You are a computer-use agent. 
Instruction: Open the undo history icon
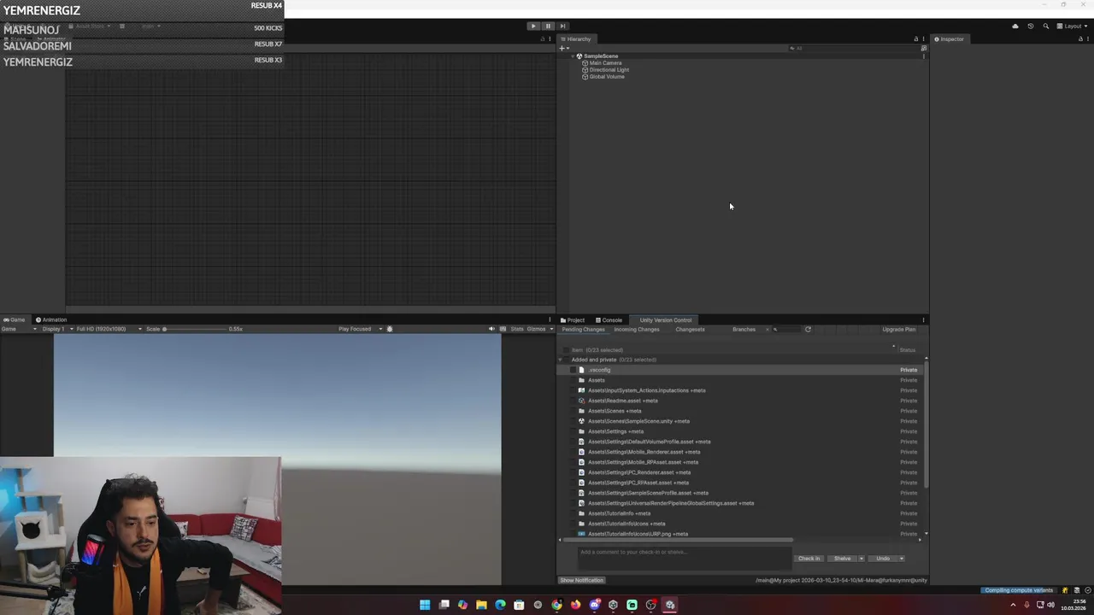(1030, 26)
